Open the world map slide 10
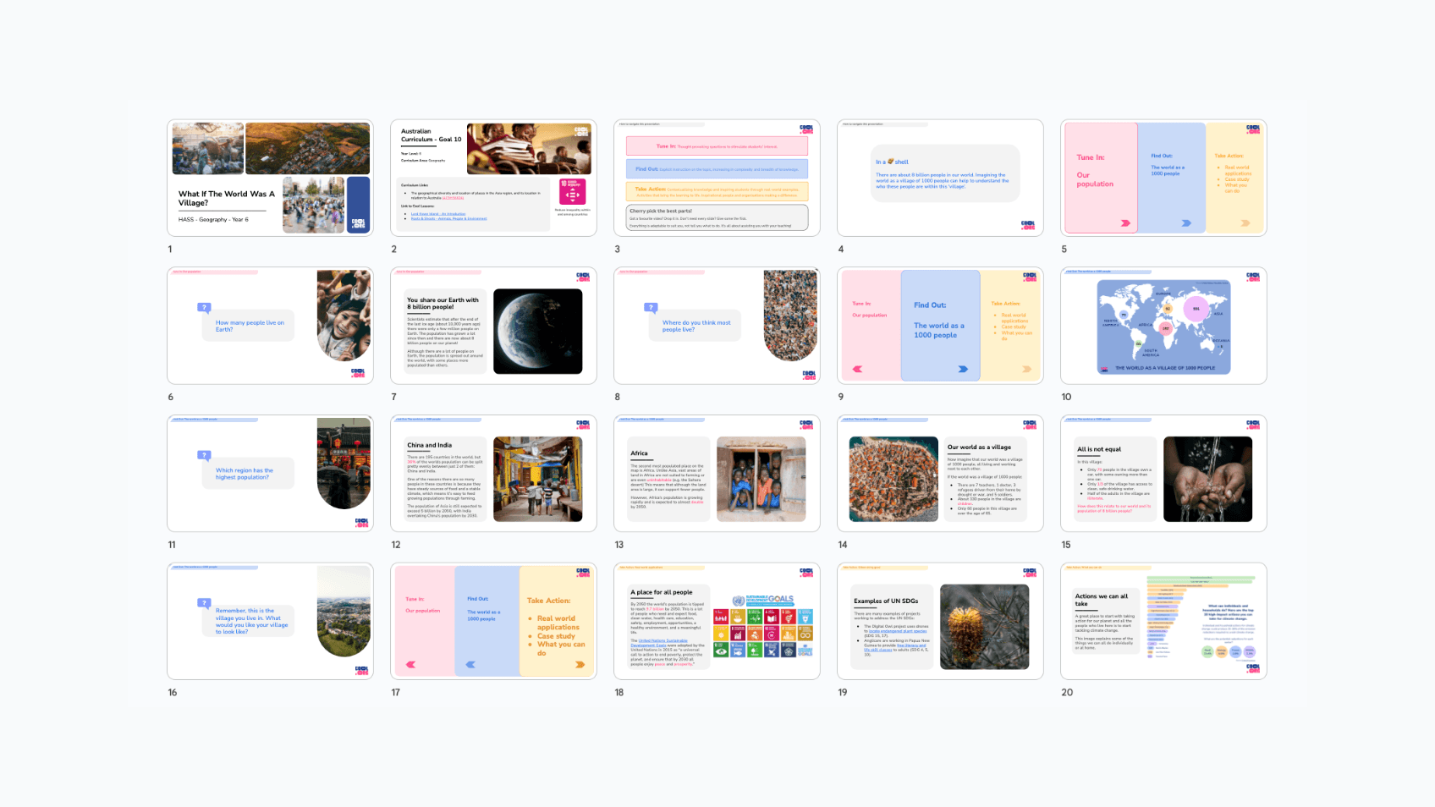The height and width of the screenshot is (807, 1435). (x=1163, y=326)
